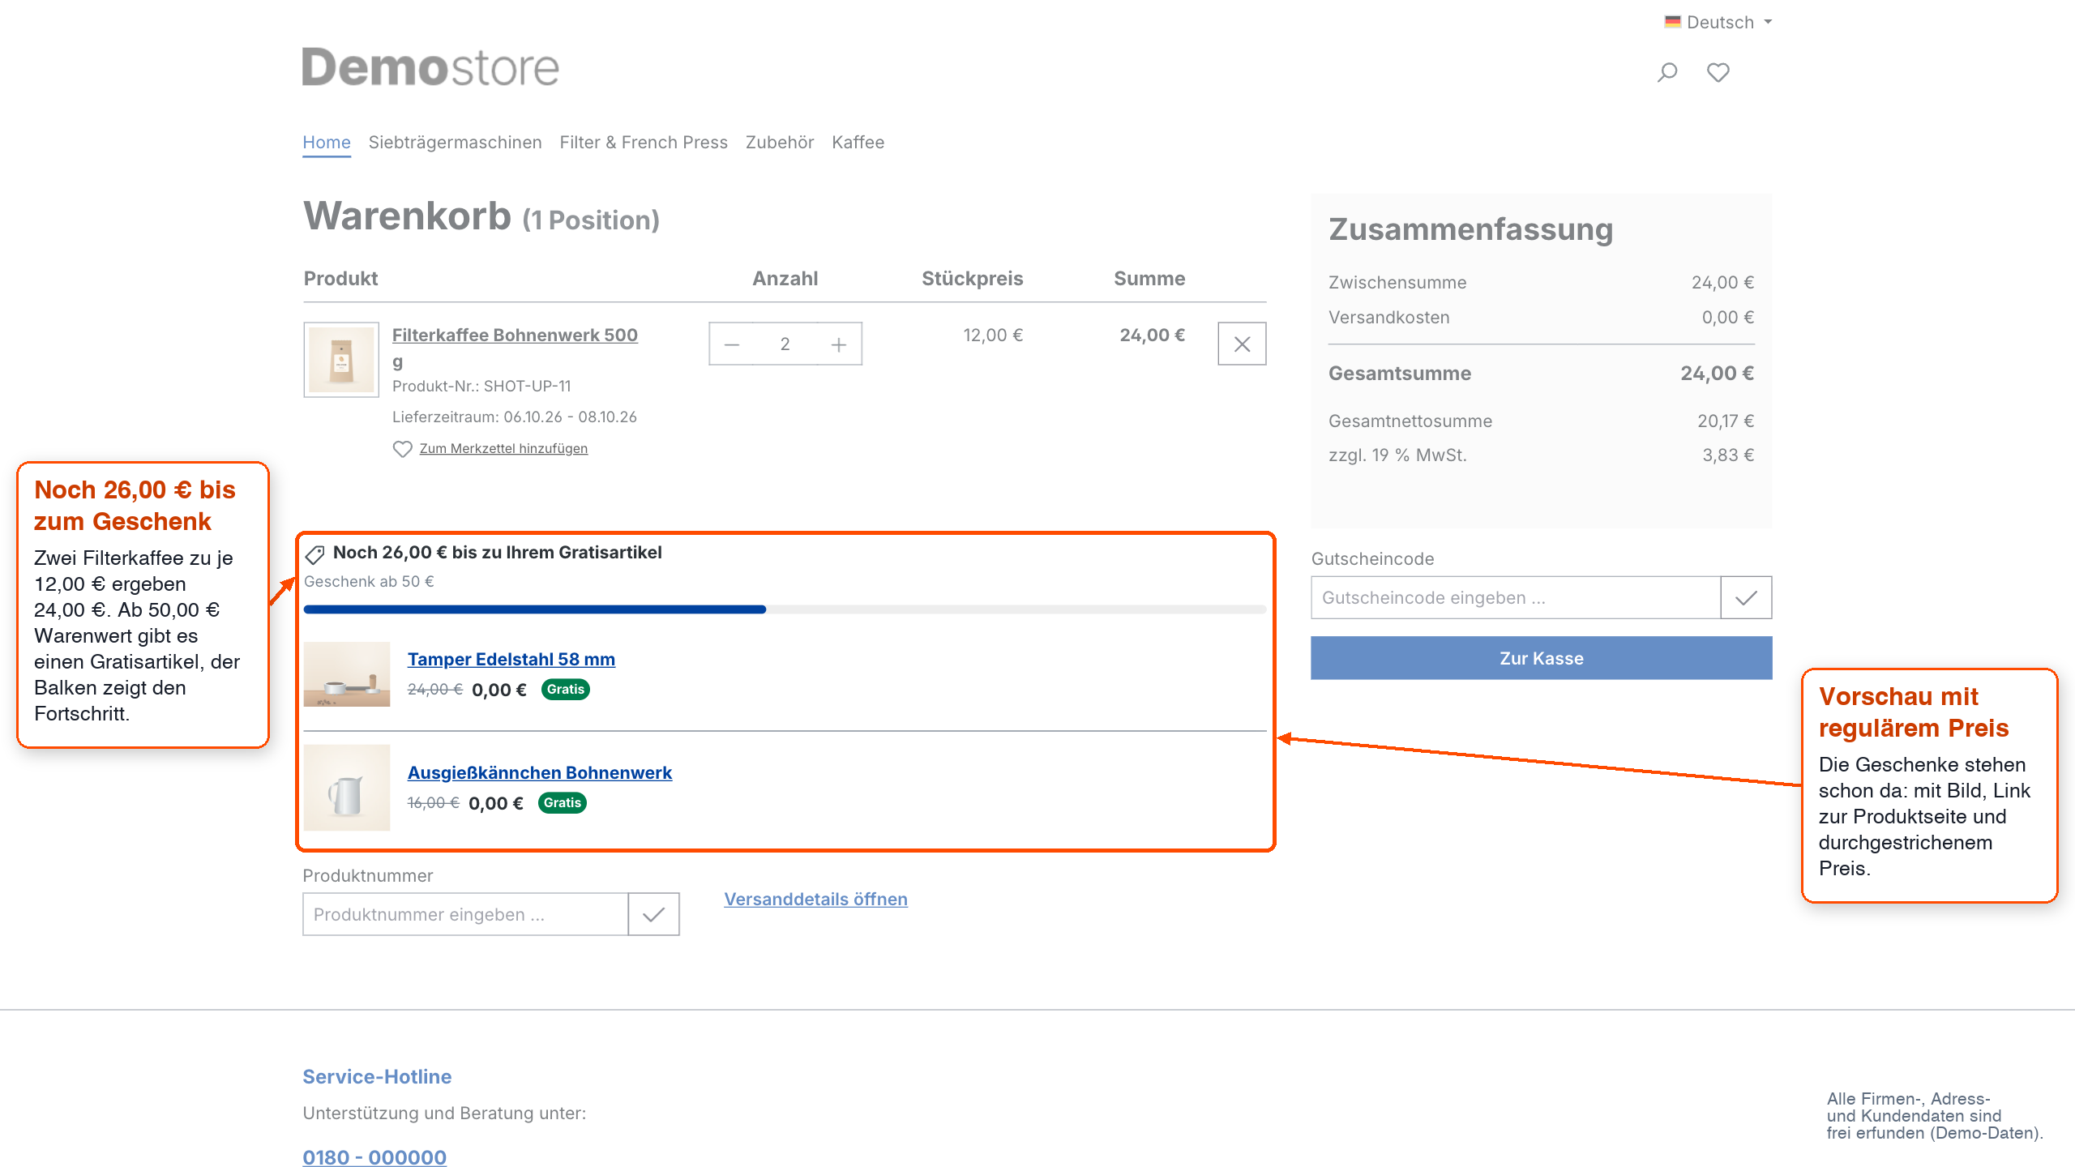Click the Gratis badge beside Ausgießkännchen price

pyautogui.click(x=562, y=803)
